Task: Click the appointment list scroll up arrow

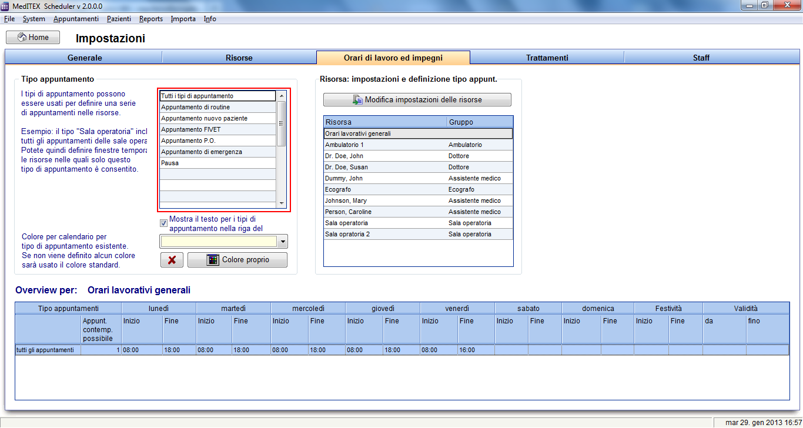Action: [282, 96]
